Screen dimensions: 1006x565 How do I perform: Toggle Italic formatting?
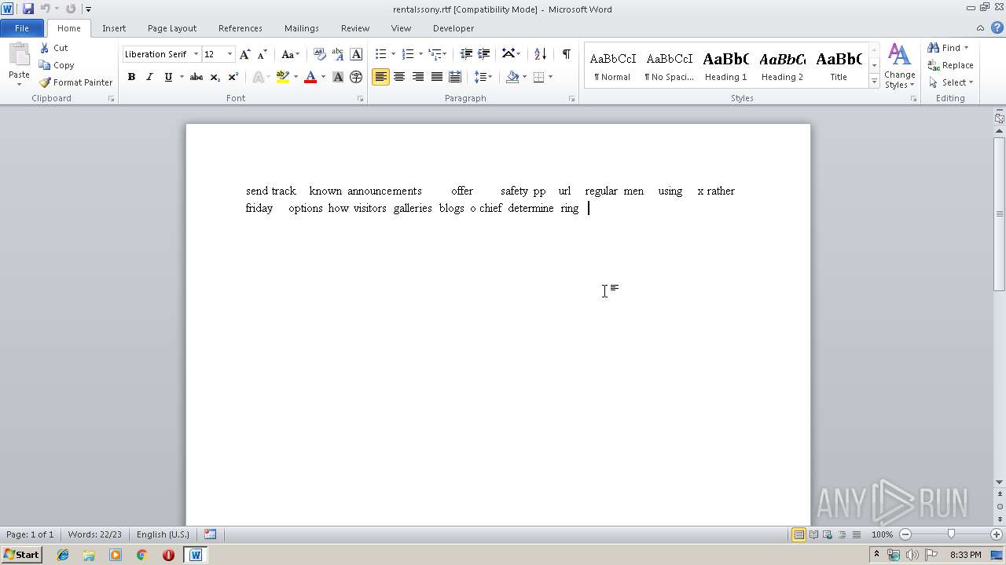tap(149, 77)
